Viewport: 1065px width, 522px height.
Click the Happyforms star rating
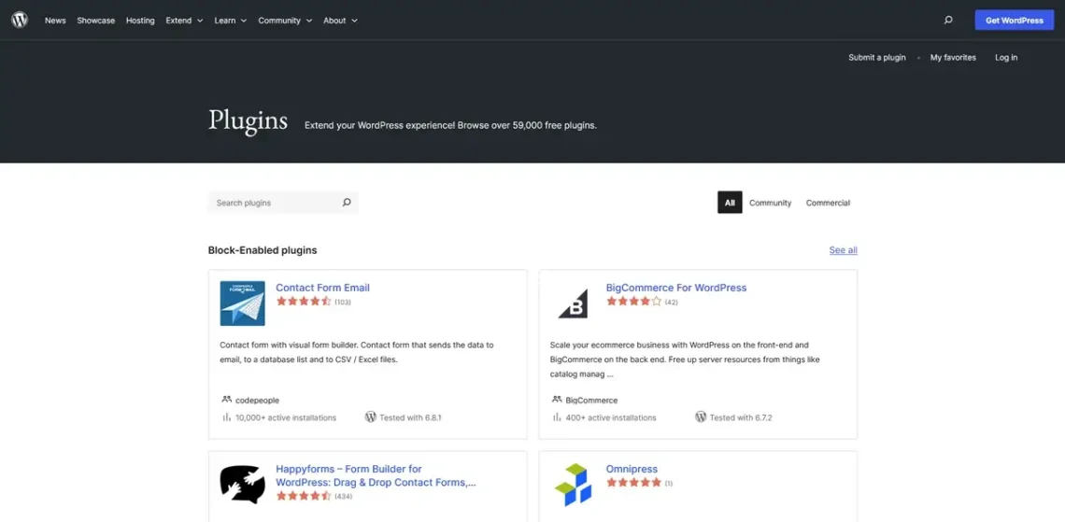click(304, 496)
